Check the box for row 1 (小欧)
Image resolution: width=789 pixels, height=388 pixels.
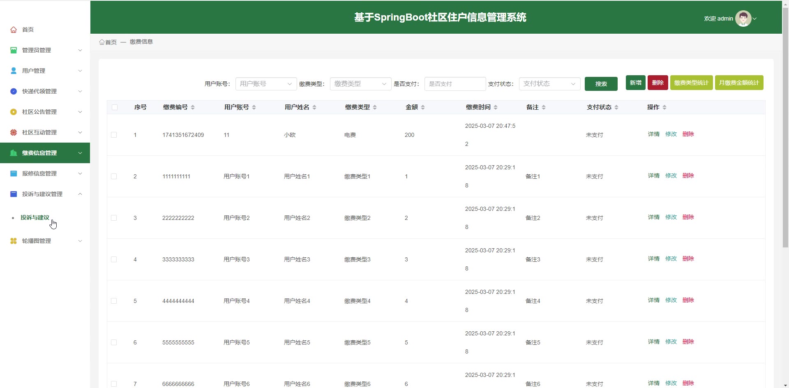(x=114, y=135)
